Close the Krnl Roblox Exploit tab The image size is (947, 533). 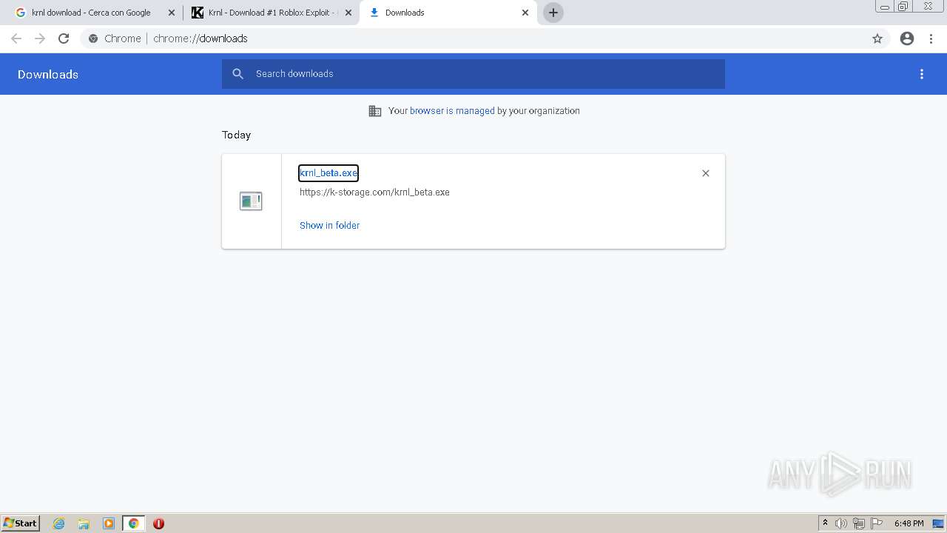click(348, 13)
